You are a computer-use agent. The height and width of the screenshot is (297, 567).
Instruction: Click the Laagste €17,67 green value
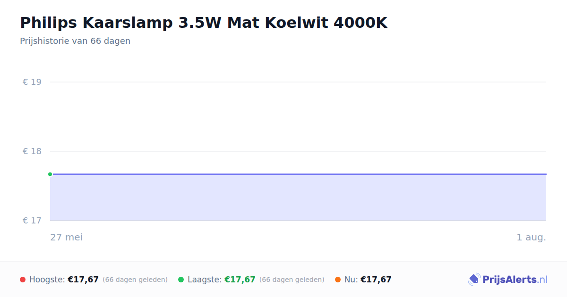point(240,280)
